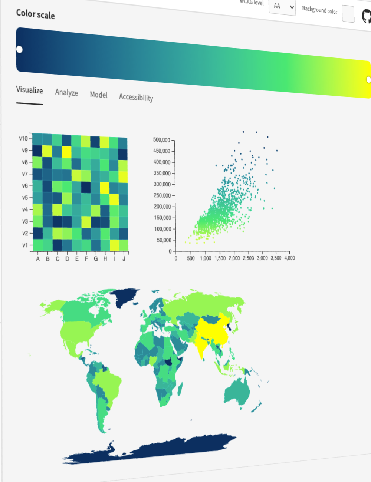371x482 pixels.
Task: Select the right handle on color scale
Action: (x=369, y=79)
